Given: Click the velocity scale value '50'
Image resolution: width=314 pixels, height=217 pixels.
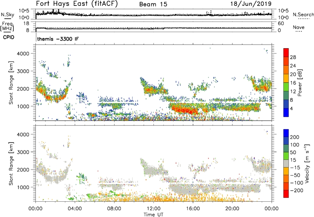Looking at the screenshot, I should pos(293,152).
